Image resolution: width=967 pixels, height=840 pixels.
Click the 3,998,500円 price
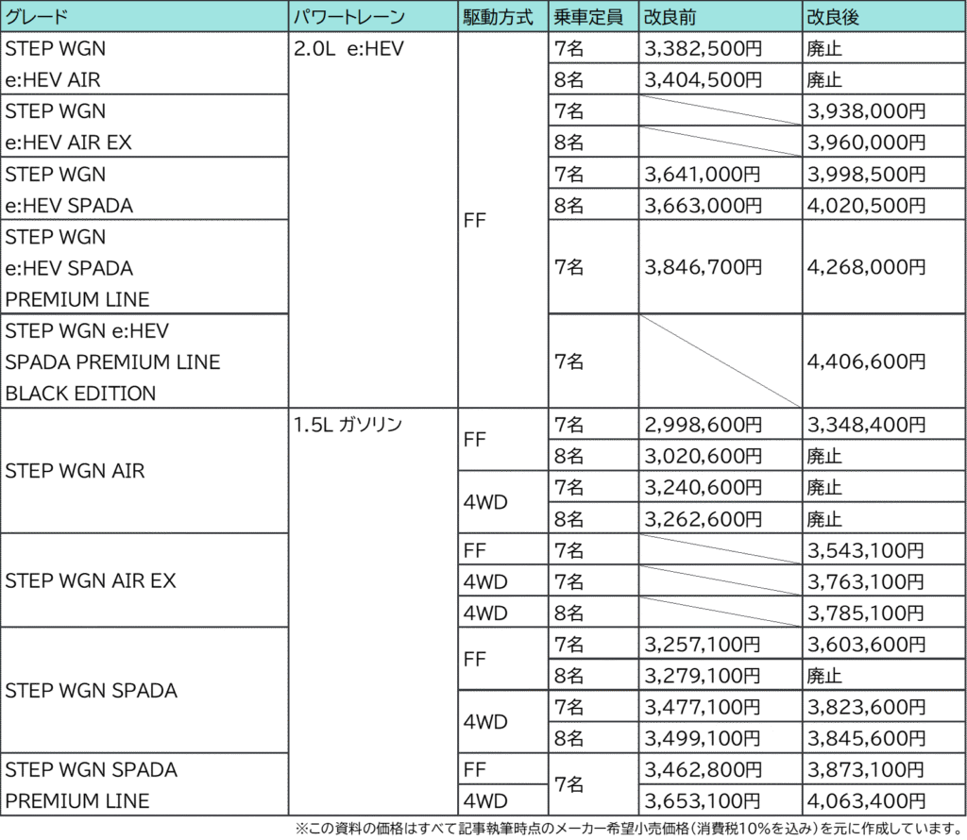867,175
